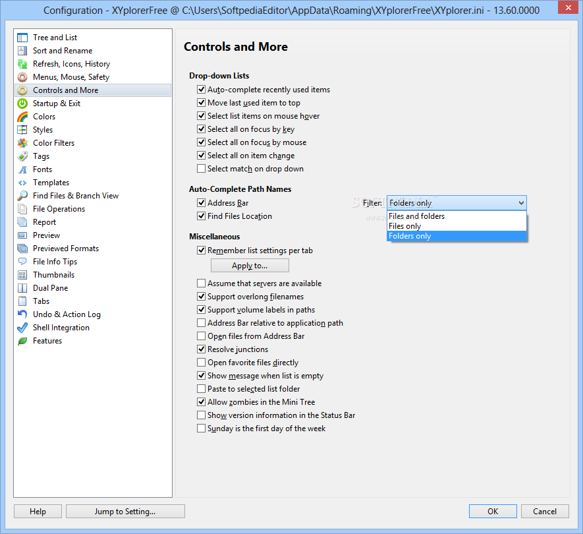Enable Address Bar relative to application path

(x=201, y=323)
